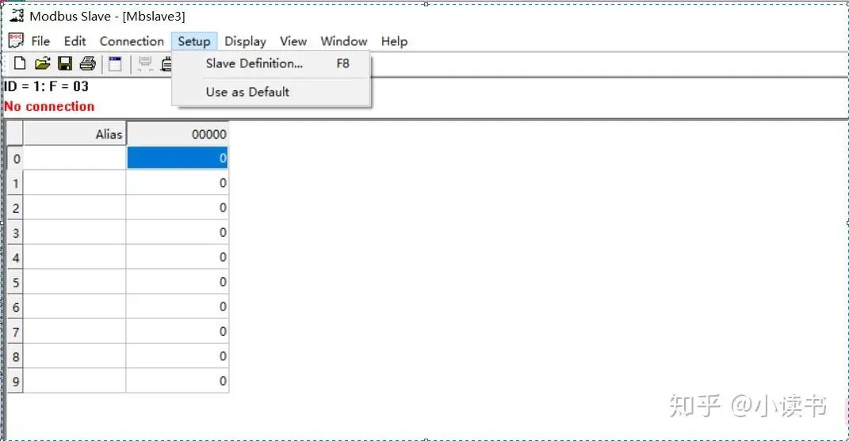Select the value cell in row 7
This screenshot has height=441, width=849.
tap(178, 332)
